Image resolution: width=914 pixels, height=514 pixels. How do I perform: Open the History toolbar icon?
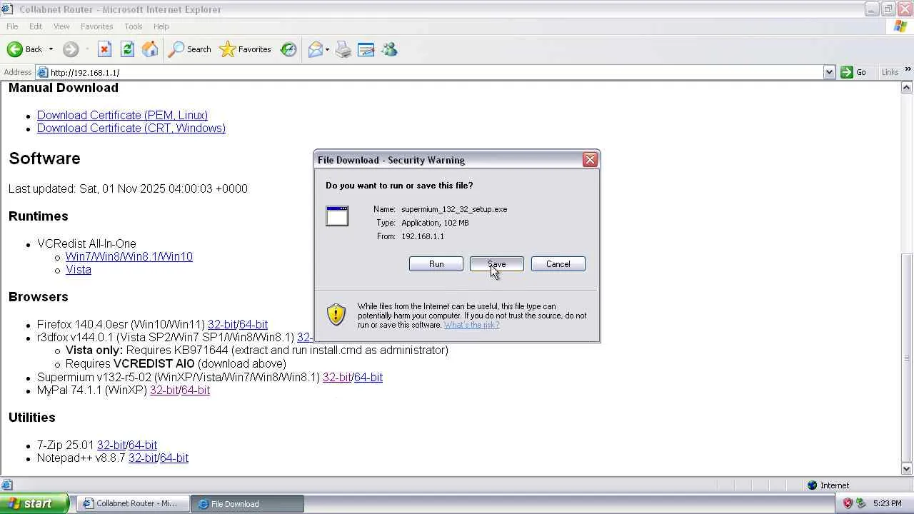(x=288, y=49)
